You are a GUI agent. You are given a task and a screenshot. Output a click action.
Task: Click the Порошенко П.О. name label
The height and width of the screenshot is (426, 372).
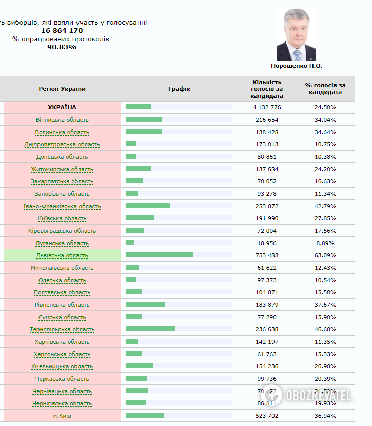pyautogui.click(x=297, y=66)
